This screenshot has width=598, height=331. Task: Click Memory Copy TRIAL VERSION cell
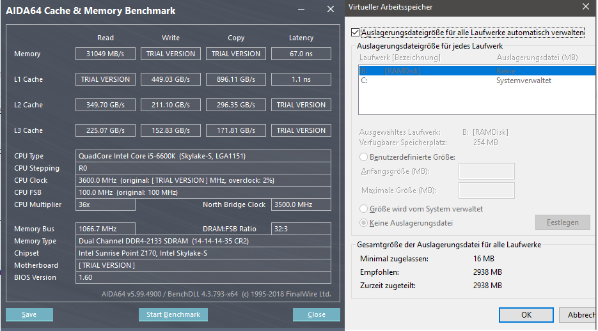236,54
